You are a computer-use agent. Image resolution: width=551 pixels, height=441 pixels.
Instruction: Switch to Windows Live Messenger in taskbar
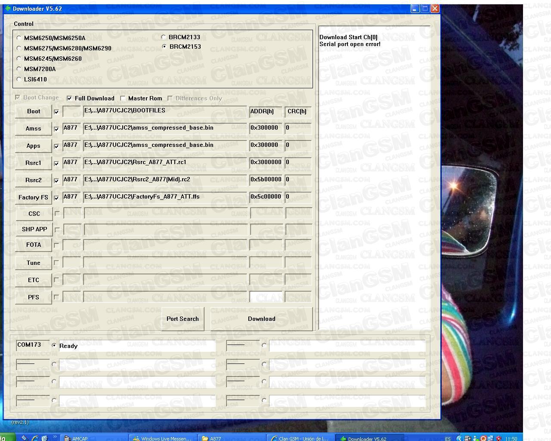coord(162,438)
